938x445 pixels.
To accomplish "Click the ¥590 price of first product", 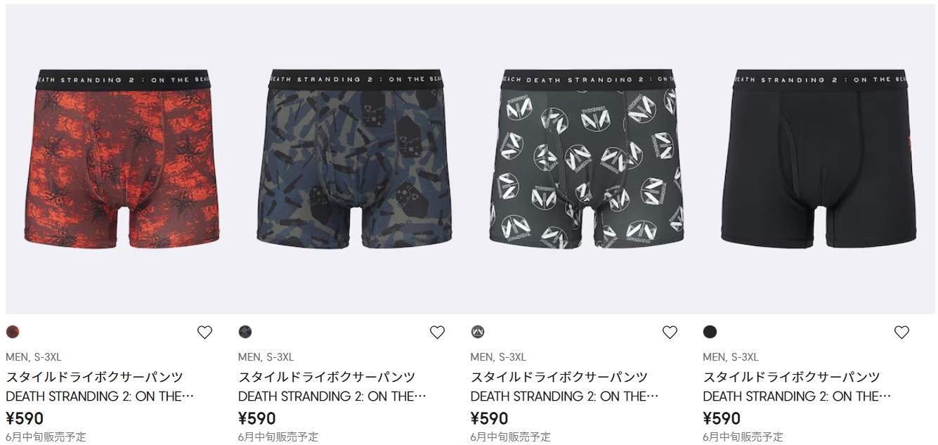I will [x=25, y=419].
